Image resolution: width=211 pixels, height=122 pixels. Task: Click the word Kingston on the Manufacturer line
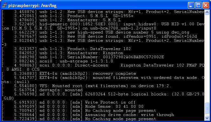pyautogui.click(x=113, y=53)
